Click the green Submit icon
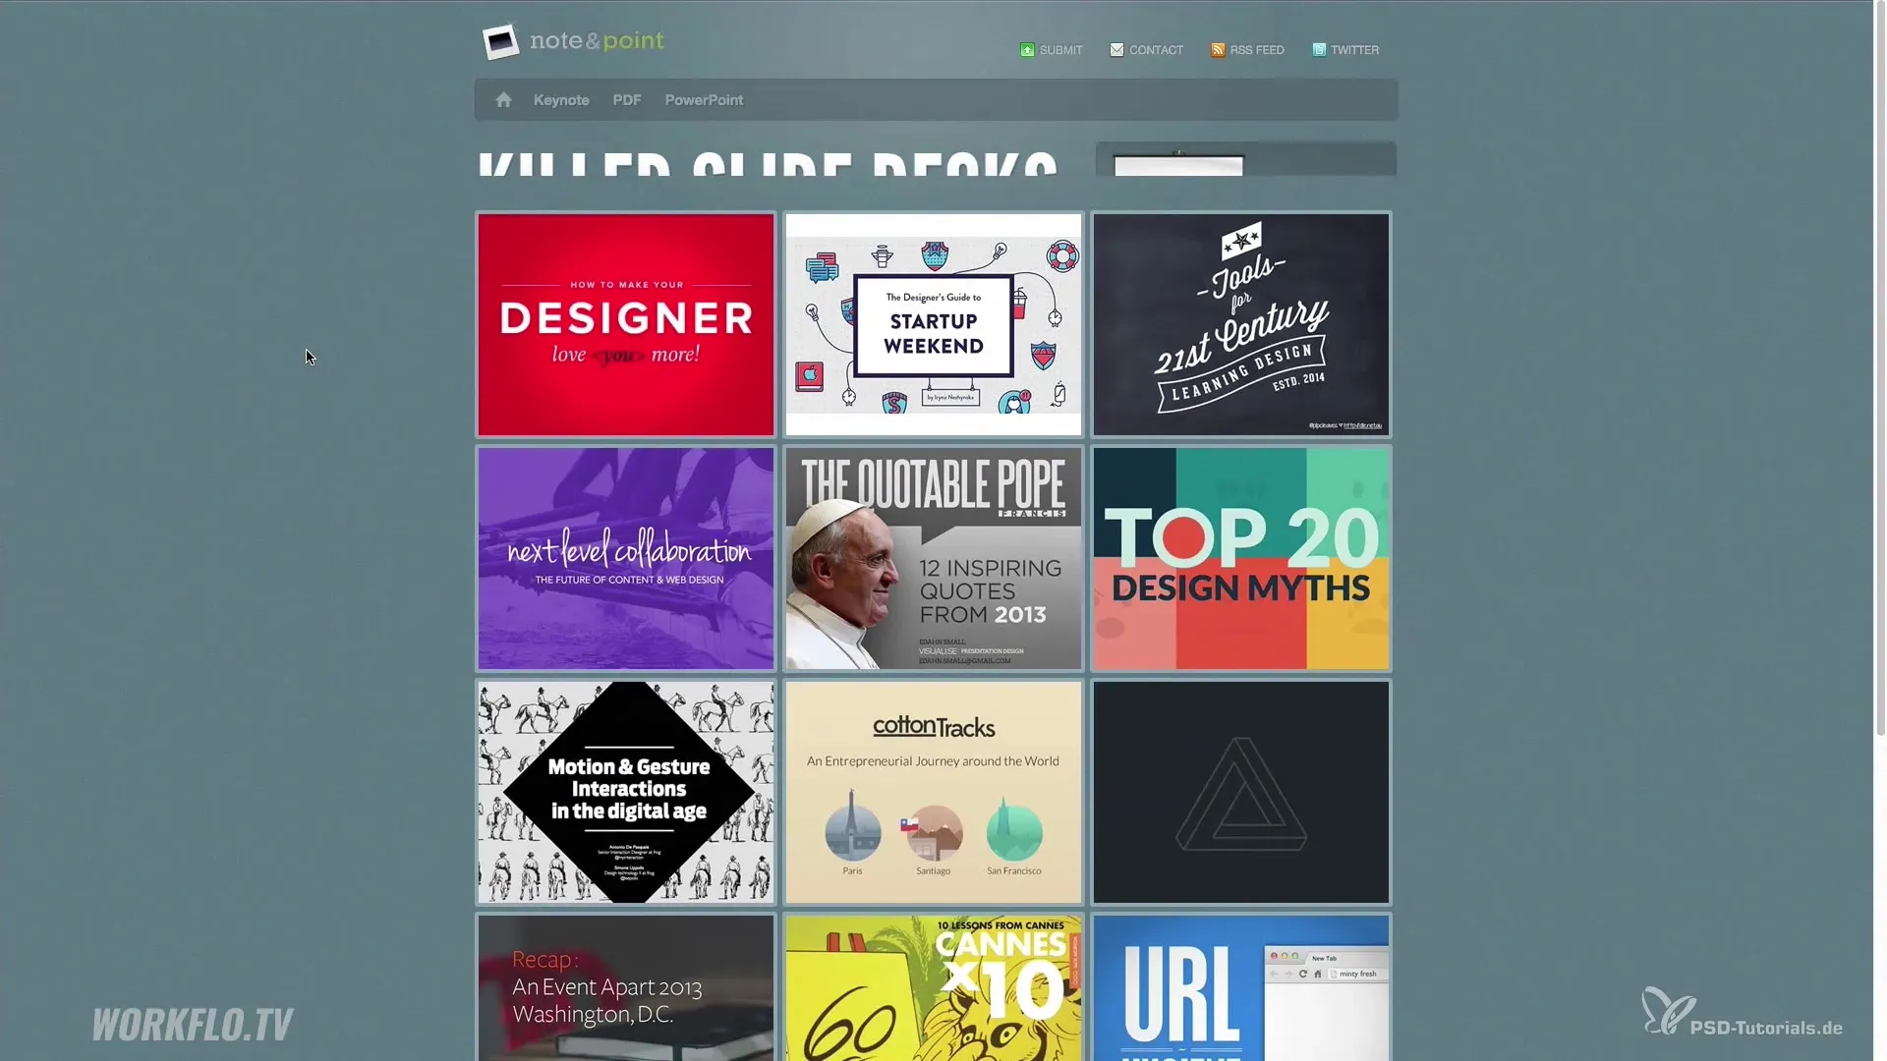 [x=1027, y=50]
